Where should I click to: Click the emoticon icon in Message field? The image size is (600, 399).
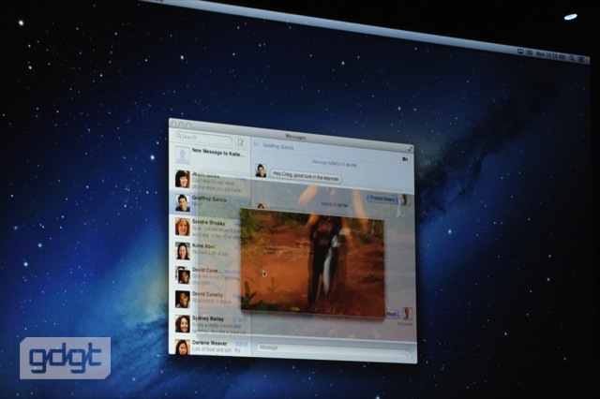tap(406, 354)
